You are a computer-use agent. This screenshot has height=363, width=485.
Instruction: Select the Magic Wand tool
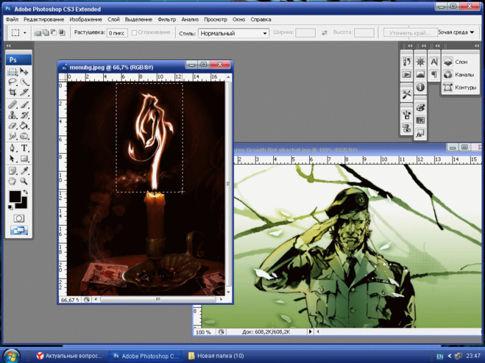(x=24, y=82)
